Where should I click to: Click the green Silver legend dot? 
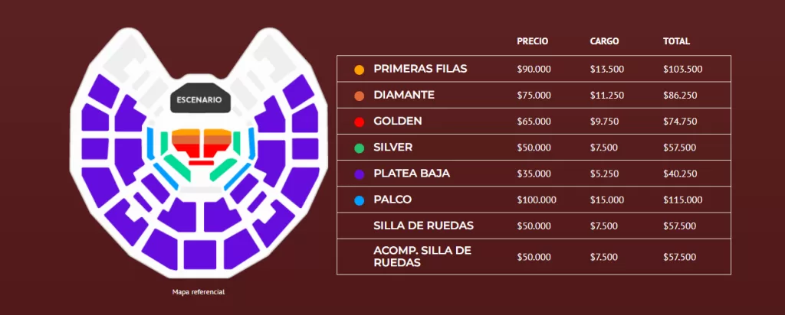tap(359, 148)
